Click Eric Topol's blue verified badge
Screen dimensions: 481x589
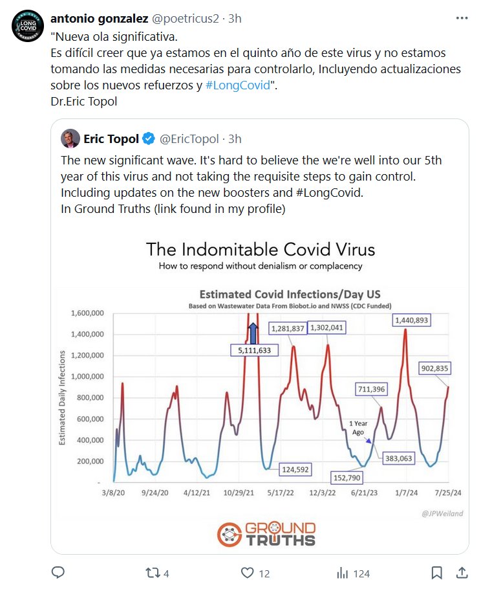(148, 139)
